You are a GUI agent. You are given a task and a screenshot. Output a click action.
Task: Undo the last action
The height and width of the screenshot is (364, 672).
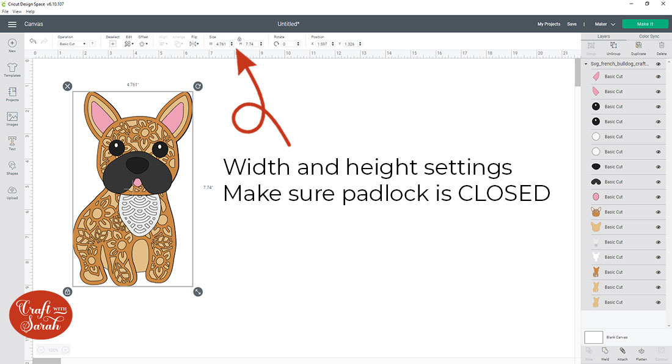(32, 41)
